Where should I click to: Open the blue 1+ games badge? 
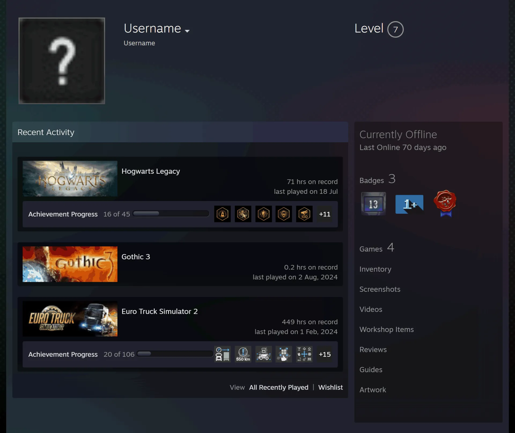[409, 204]
